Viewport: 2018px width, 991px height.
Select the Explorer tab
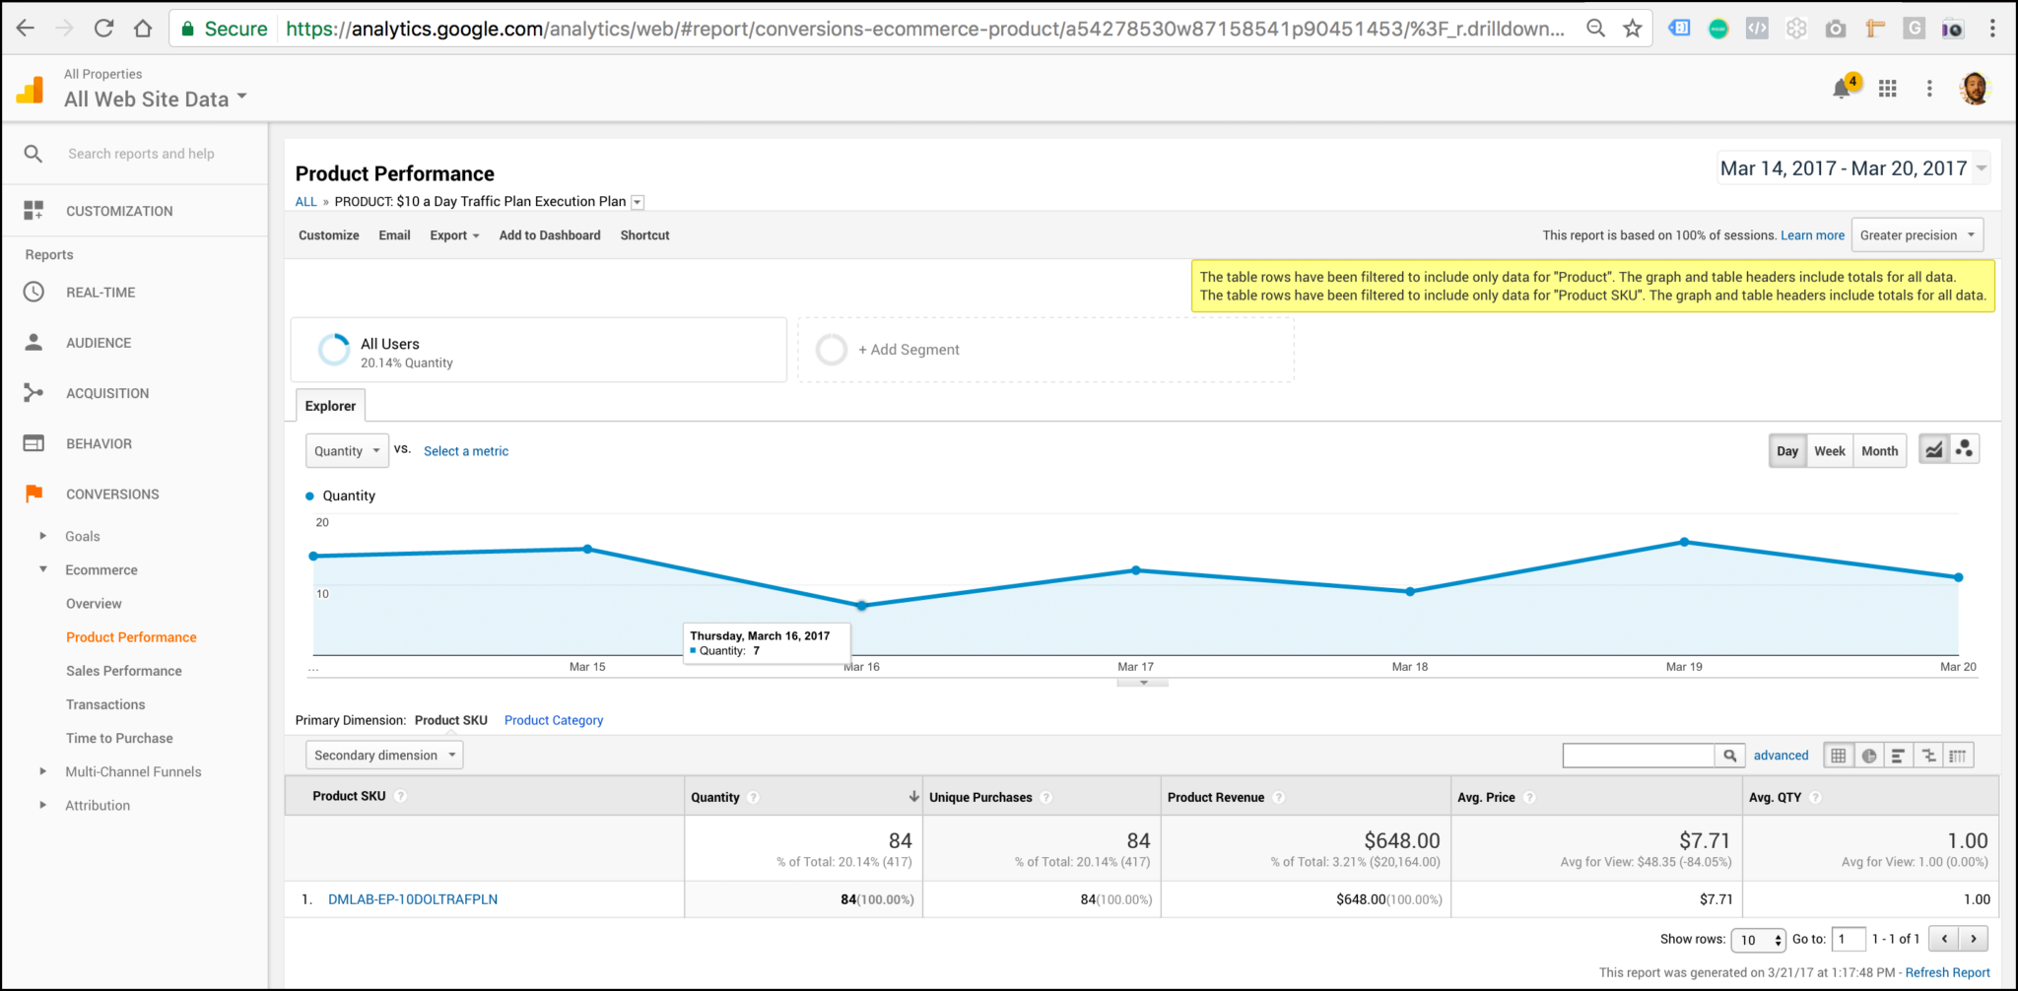click(329, 405)
